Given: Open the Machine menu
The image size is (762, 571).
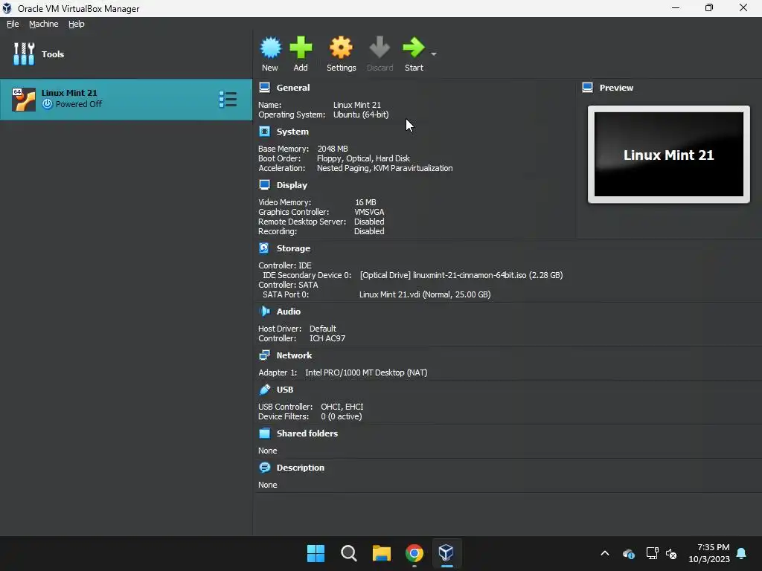Looking at the screenshot, I should (x=44, y=24).
